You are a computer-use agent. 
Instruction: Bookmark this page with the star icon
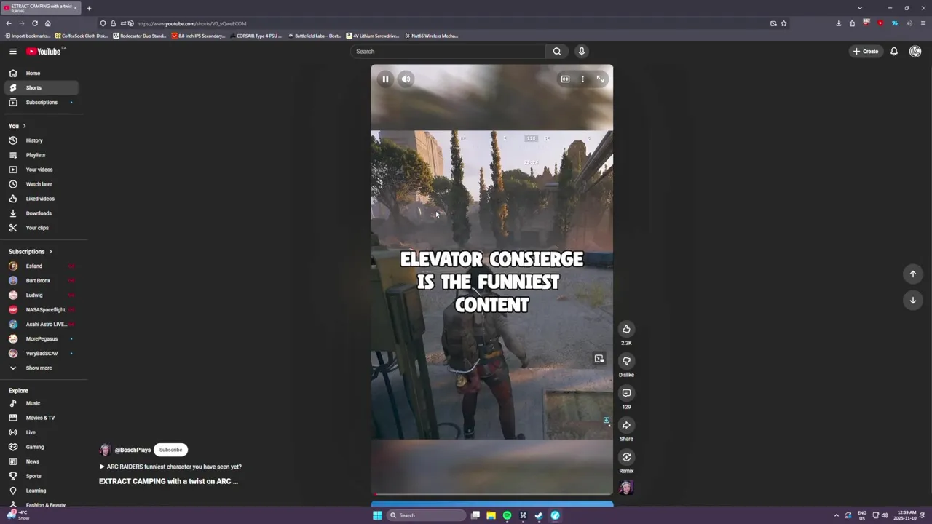(x=783, y=23)
